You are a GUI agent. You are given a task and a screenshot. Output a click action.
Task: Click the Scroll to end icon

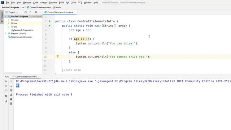pyautogui.click(x=11, y=95)
